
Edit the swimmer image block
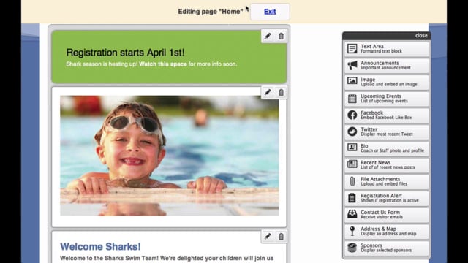[268, 93]
